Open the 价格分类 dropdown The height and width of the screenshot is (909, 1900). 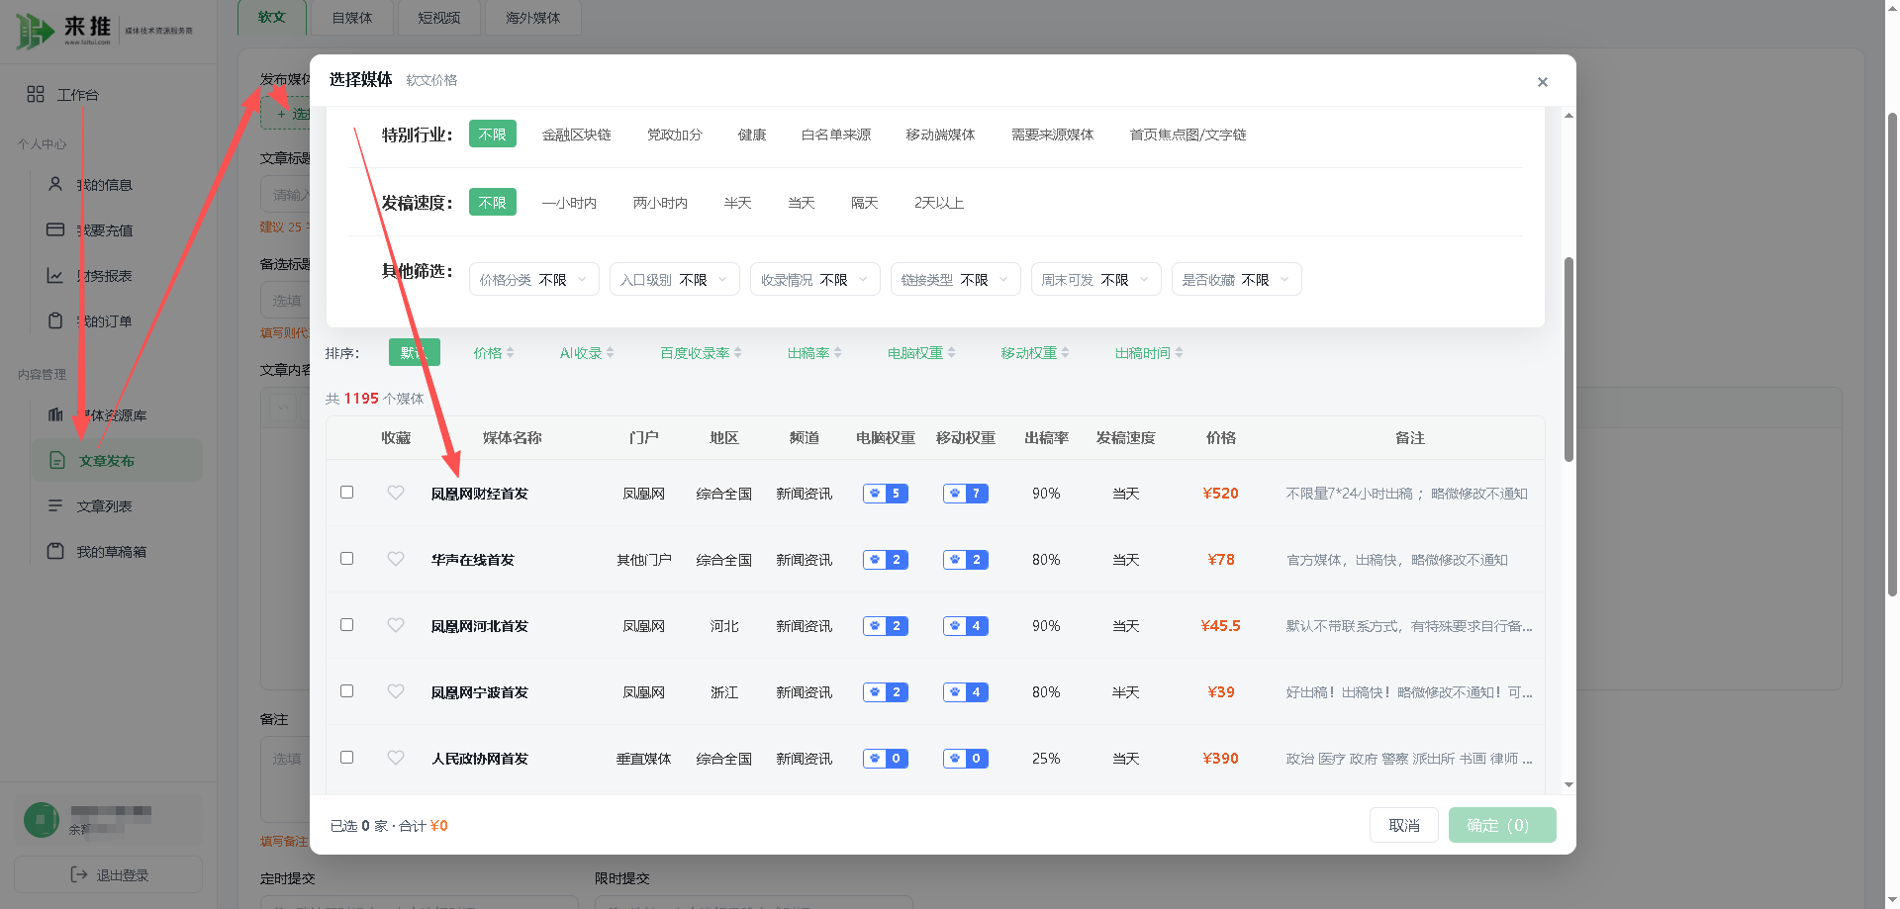coord(534,280)
